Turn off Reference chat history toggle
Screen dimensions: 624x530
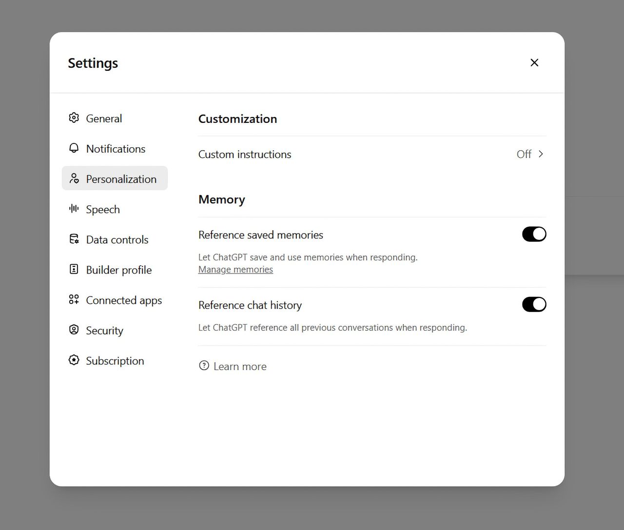click(534, 304)
